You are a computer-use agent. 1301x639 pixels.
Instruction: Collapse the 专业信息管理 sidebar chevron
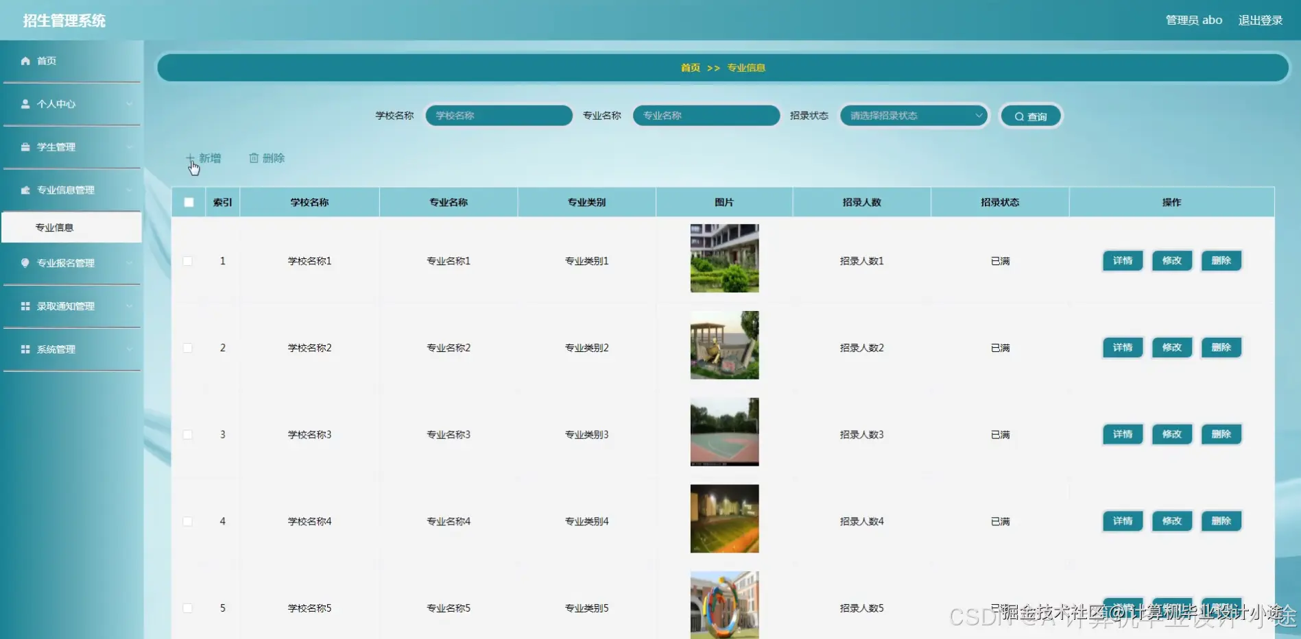coord(129,190)
